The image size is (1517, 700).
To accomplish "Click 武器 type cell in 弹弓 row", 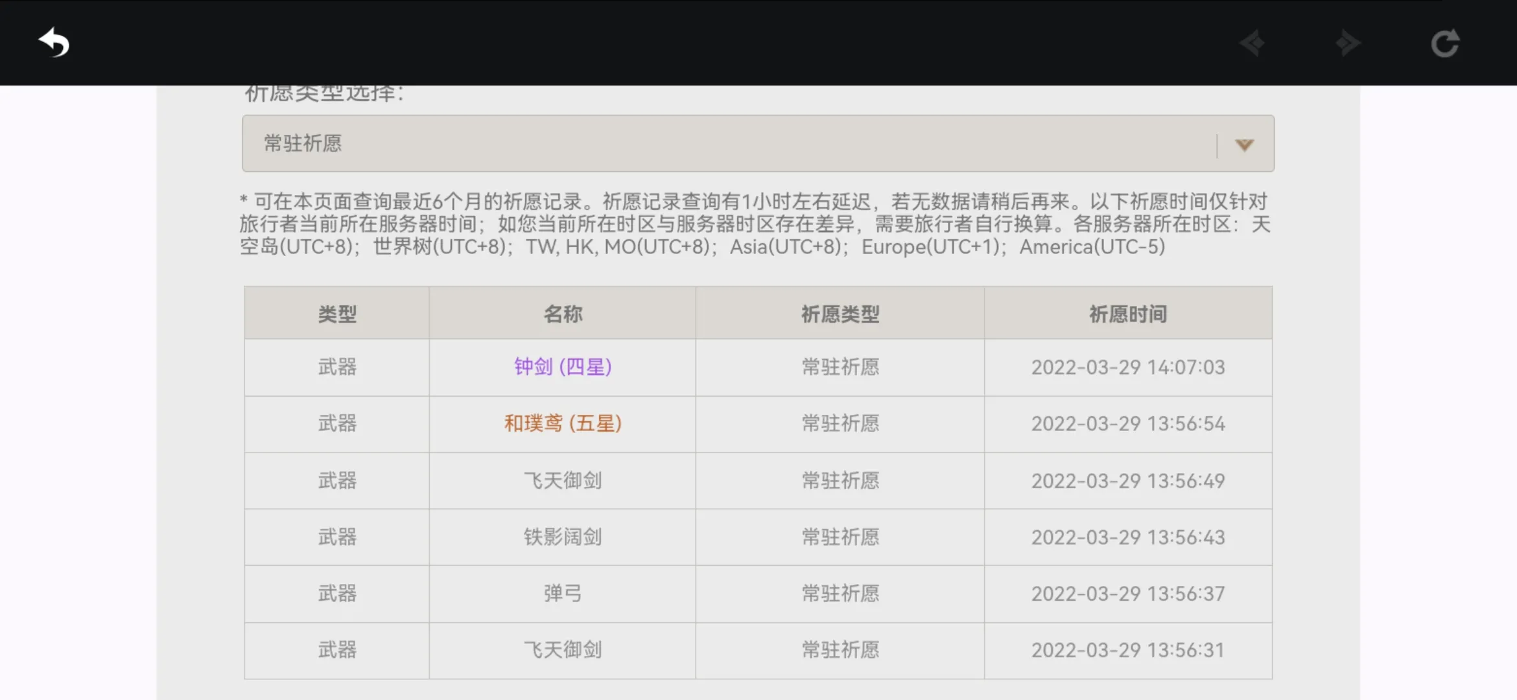I will pos(337,593).
